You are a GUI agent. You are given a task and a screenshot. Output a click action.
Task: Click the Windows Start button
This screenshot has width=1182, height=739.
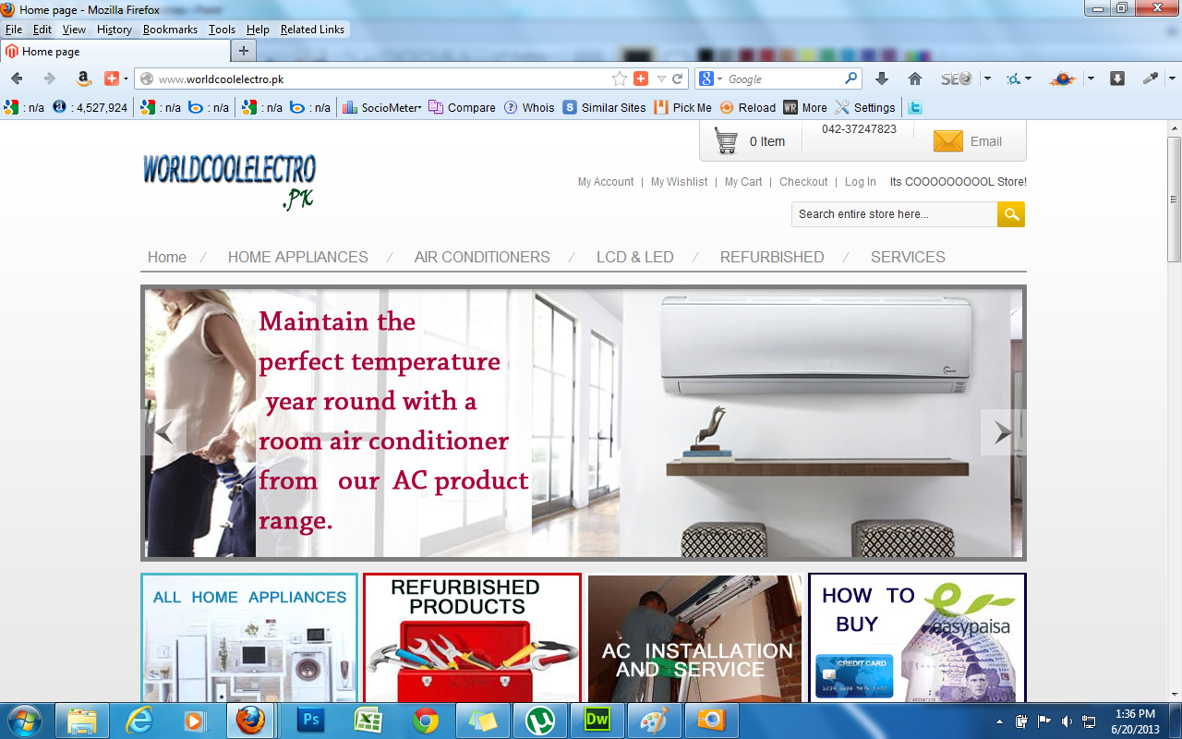pyautogui.click(x=25, y=720)
